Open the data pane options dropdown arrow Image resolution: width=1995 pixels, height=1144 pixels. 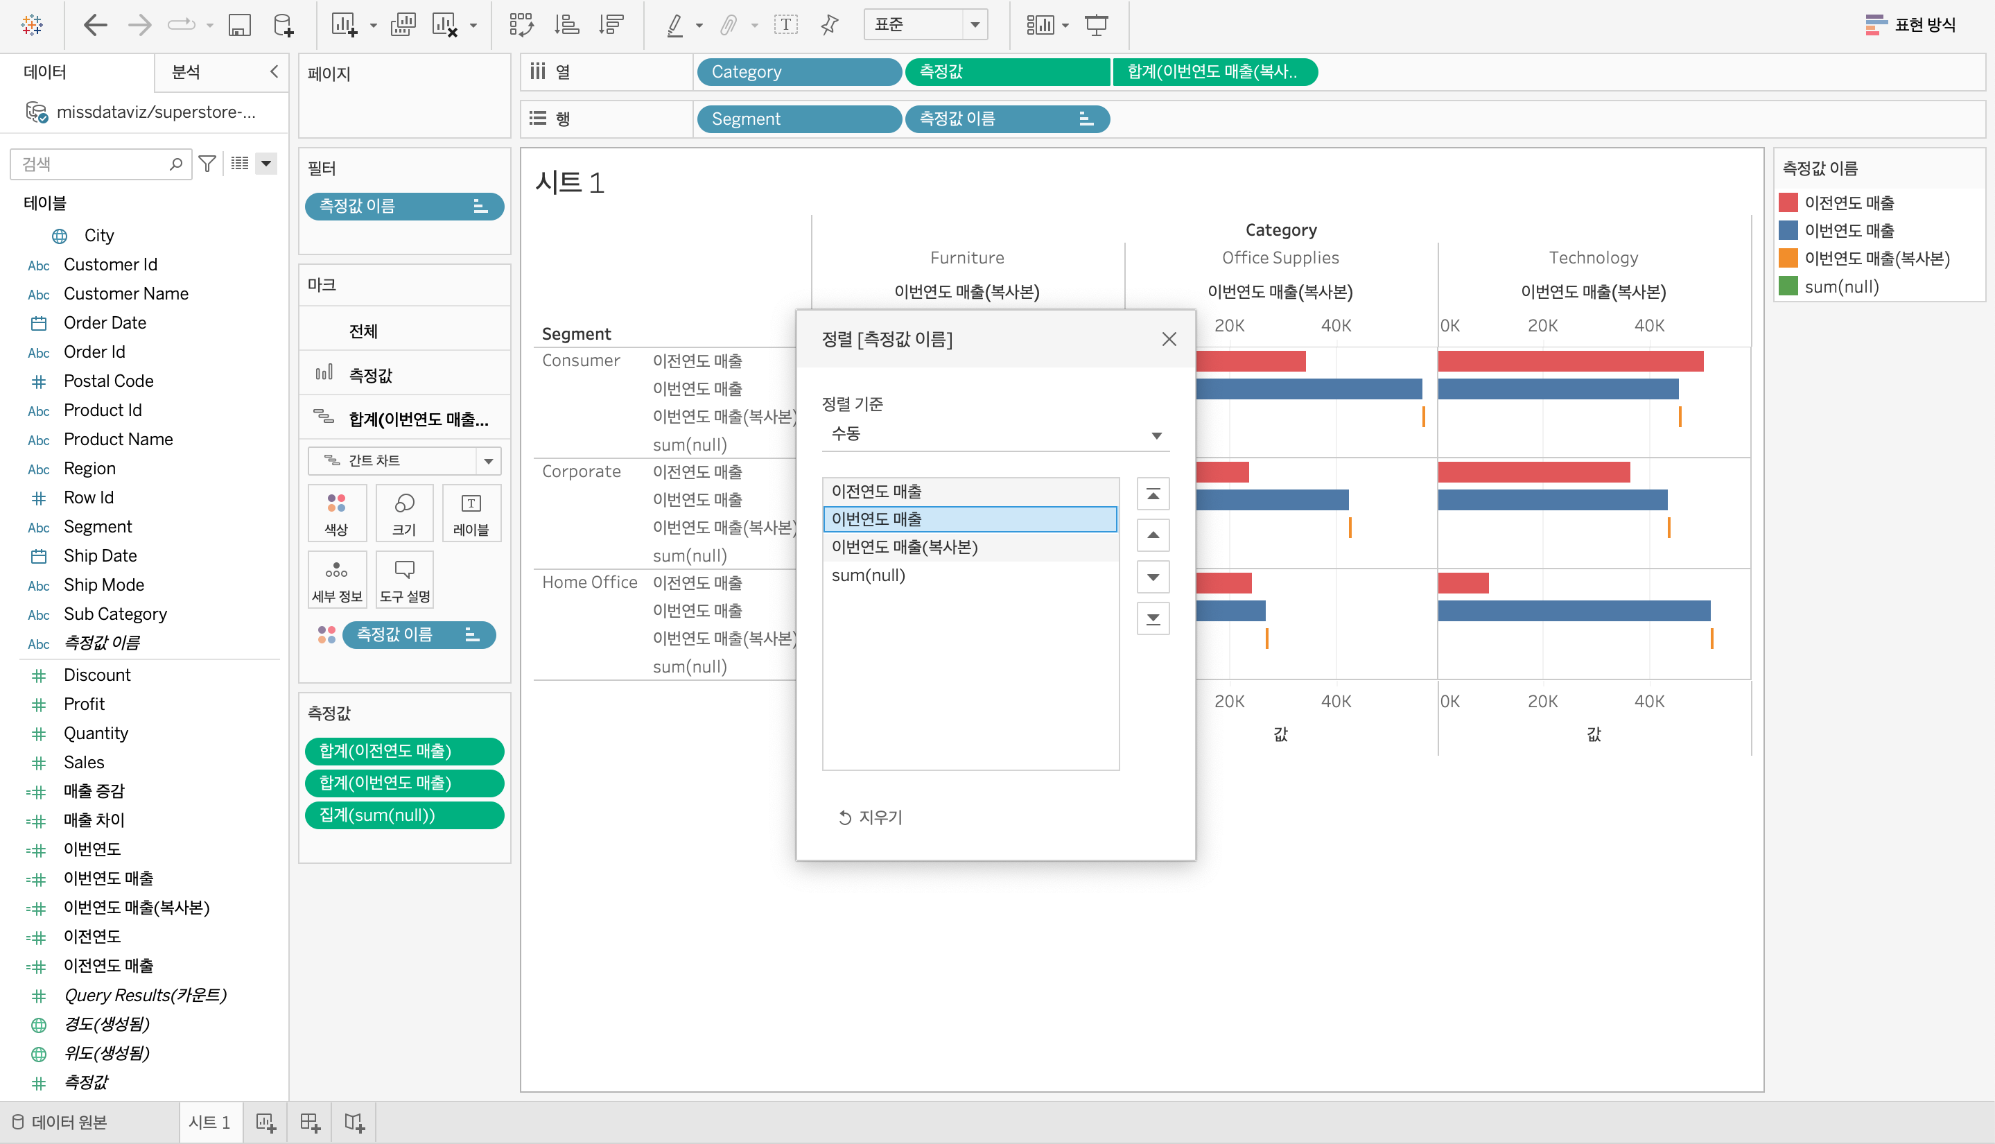[266, 164]
